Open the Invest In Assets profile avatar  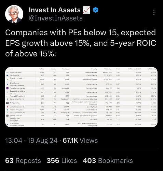14,14
